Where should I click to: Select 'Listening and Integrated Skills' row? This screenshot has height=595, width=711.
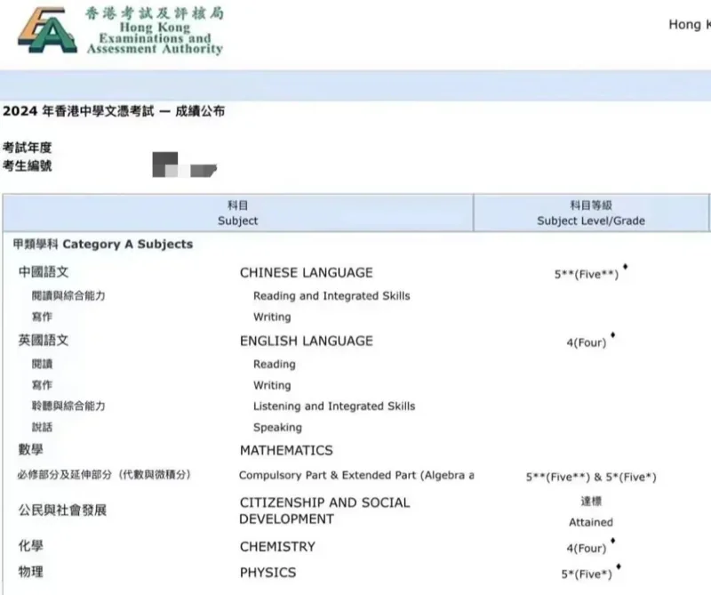[x=334, y=406]
